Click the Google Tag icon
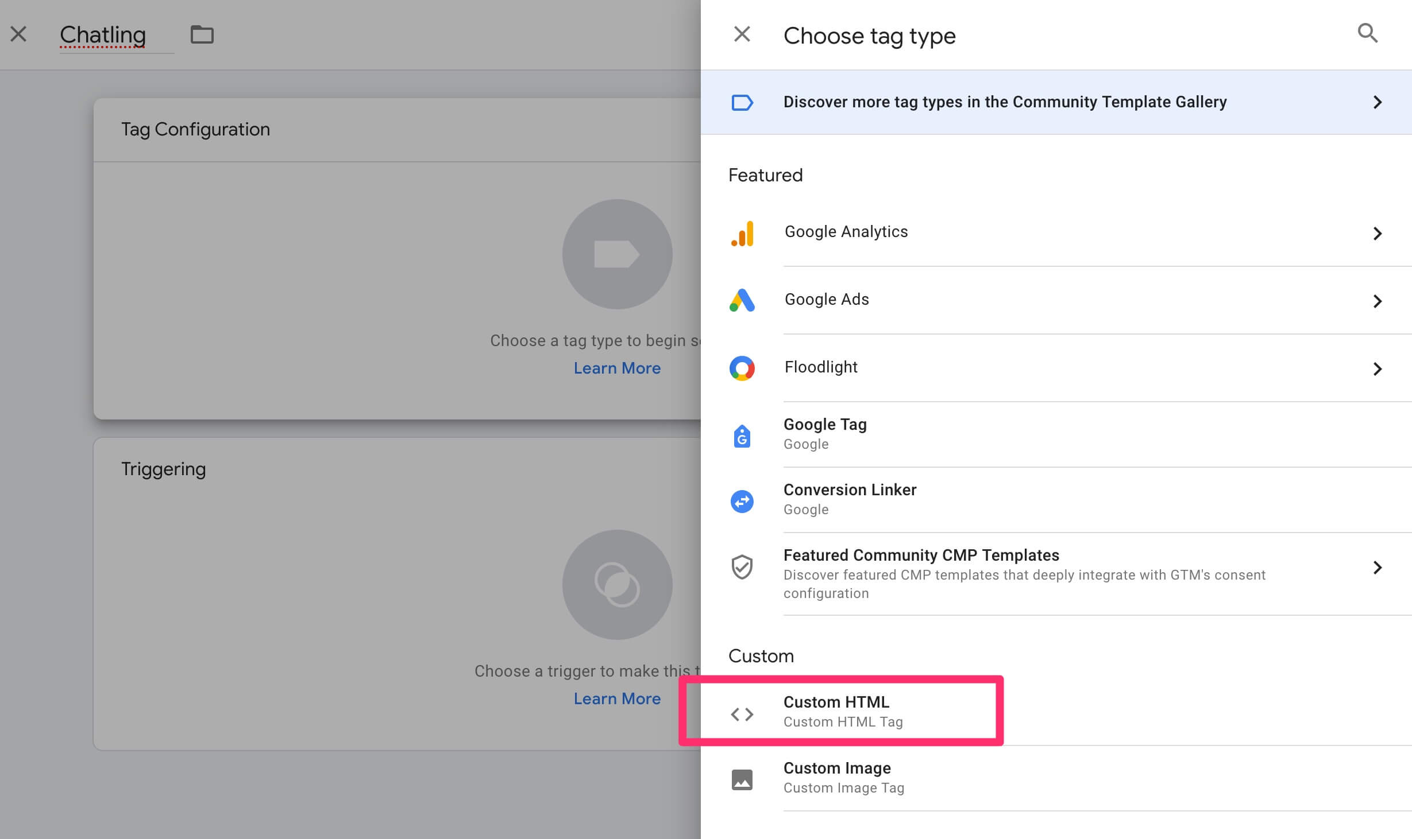This screenshot has width=1412, height=839. pyautogui.click(x=742, y=436)
